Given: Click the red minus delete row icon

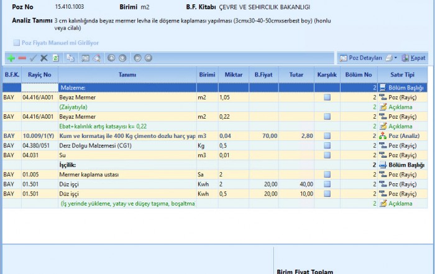Looking at the screenshot, I should point(22,58).
